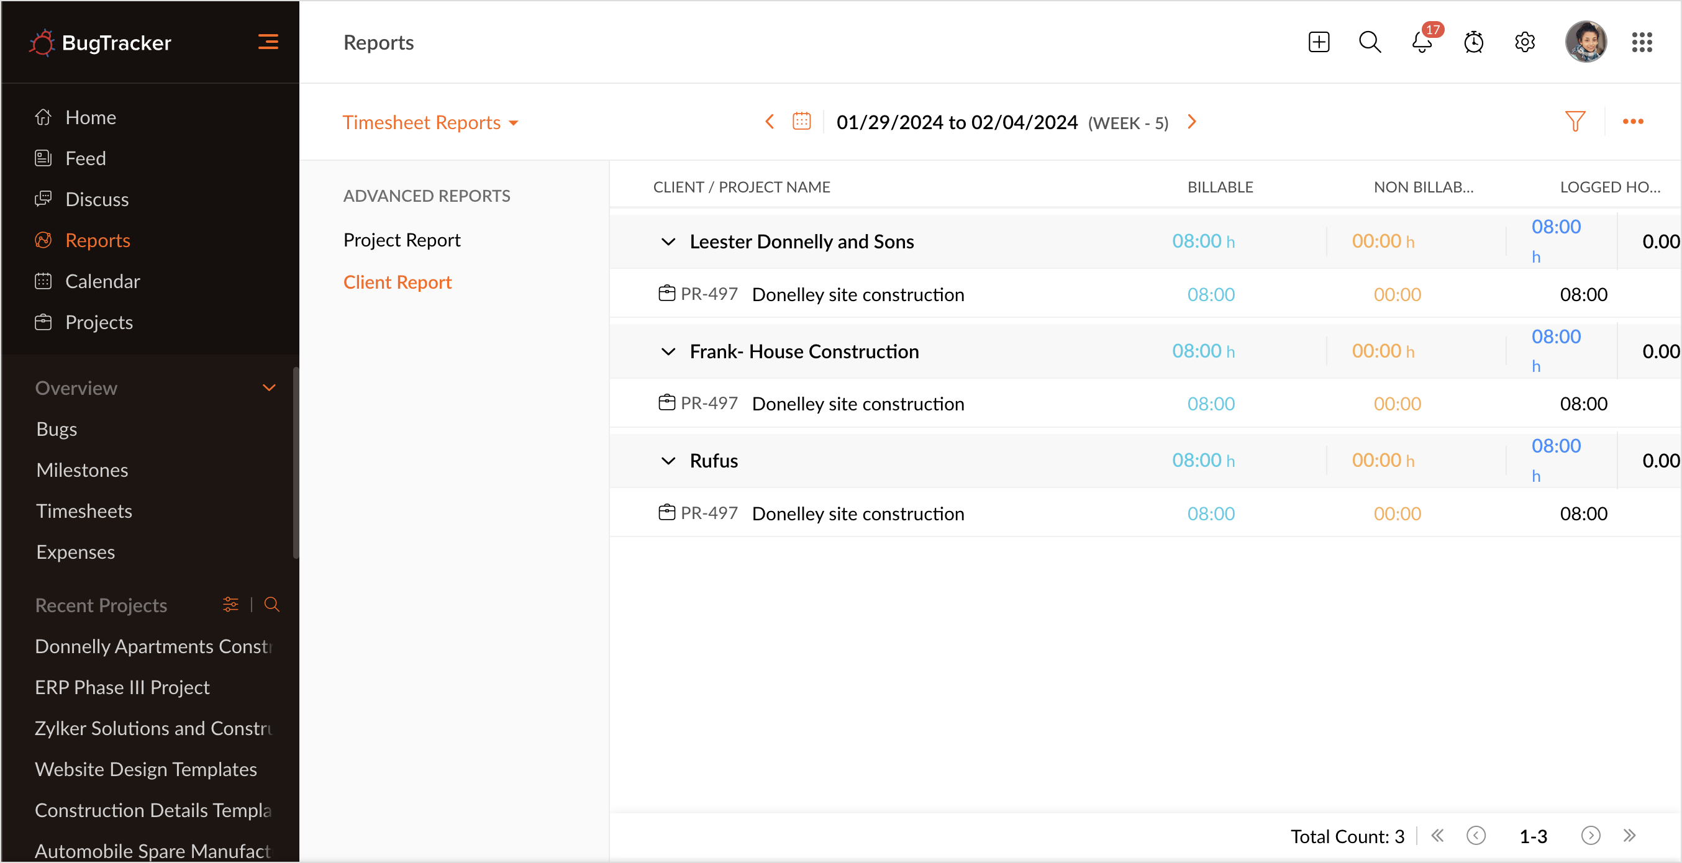
Task: Go to Calendar in the sidebar
Action: coord(102,281)
